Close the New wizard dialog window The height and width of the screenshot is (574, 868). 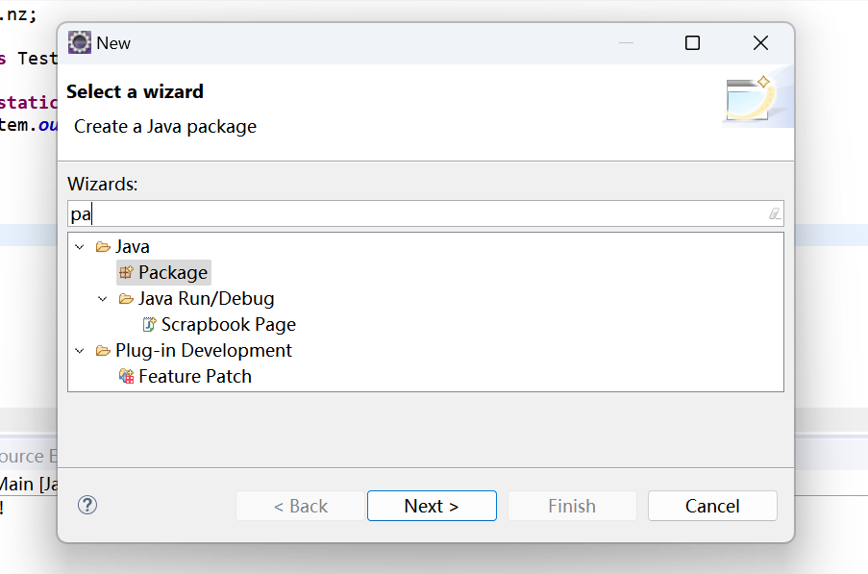(760, 43)
